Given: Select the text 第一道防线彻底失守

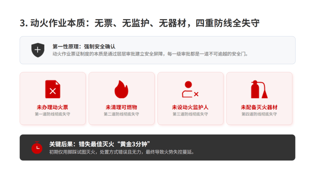Looking at the screenshot, I should [52, 114].
